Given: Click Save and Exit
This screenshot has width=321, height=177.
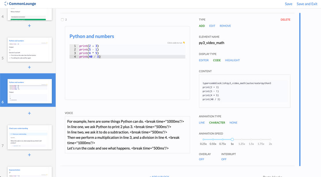Looking at the screenshot, I should [307, 4].
